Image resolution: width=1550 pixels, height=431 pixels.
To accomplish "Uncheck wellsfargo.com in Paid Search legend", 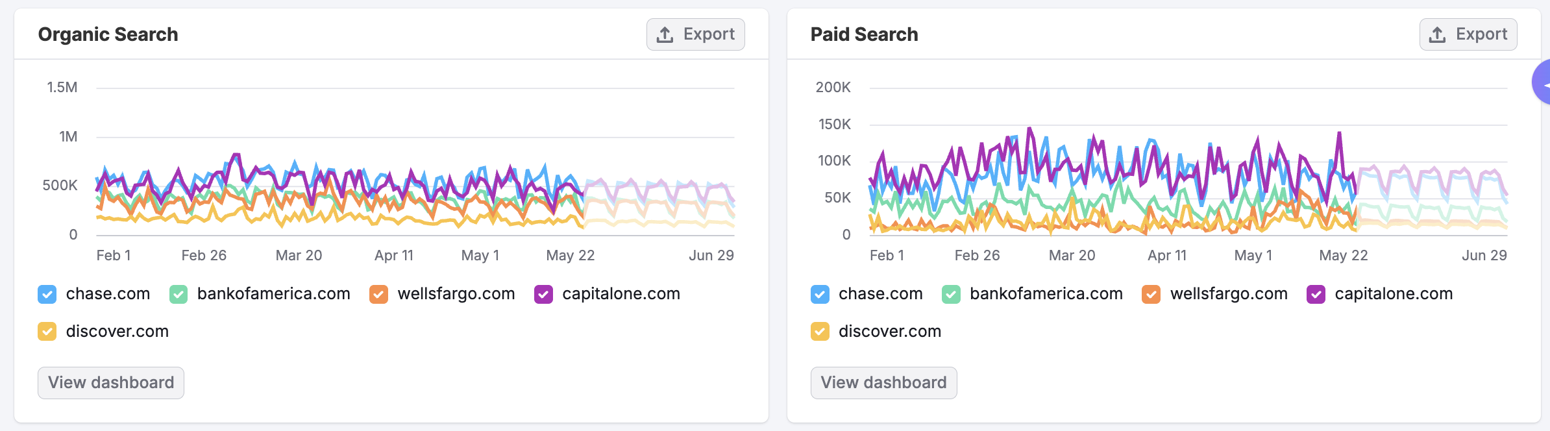I will coord(1151,295).
